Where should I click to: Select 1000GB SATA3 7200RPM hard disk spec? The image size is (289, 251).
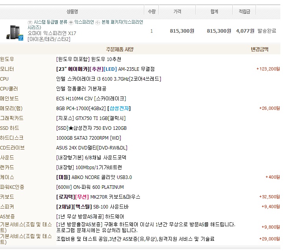click(x=88, y=138)
